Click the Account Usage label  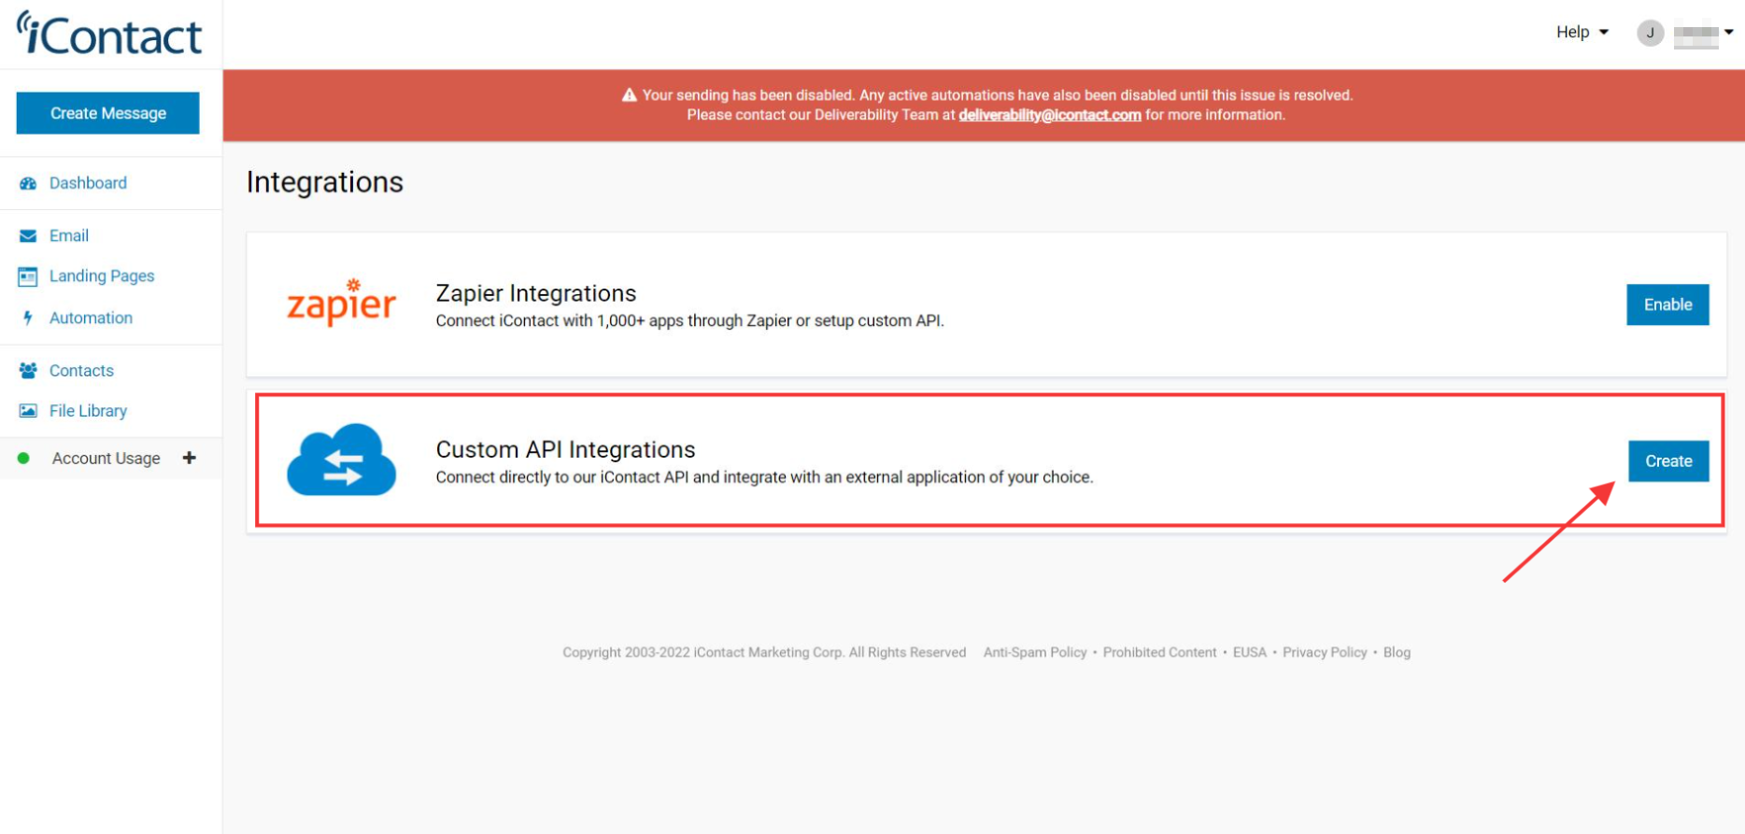(106, 459)
